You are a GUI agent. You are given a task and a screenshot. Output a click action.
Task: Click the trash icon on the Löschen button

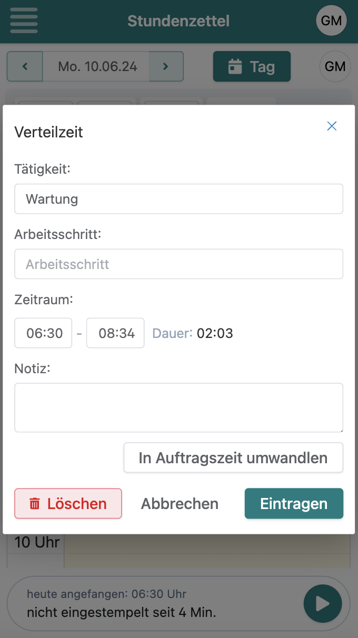click(34, 504)
